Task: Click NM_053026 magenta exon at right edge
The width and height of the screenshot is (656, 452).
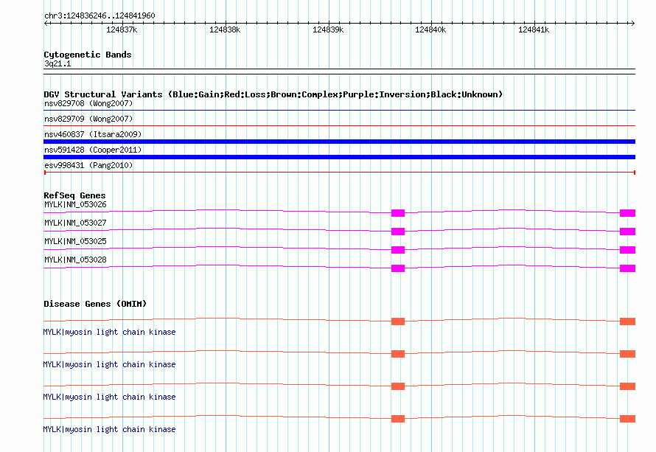Action: point(627,213)
